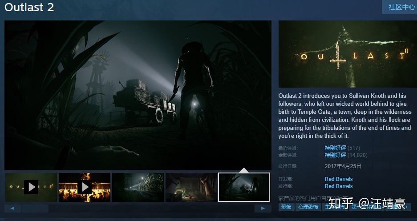This screenshot has height=221, width=417.
Task: Click recent reviews 特别好评 (517) link
Action: [342, 148]
